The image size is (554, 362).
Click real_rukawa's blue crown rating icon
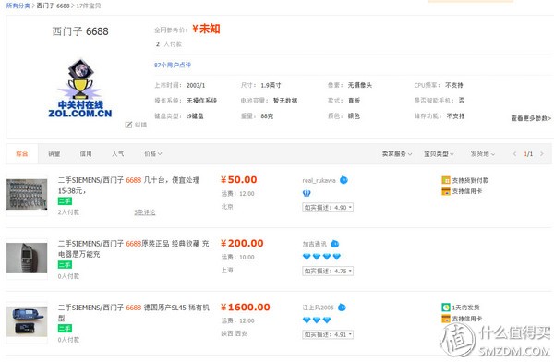[307, 193]
